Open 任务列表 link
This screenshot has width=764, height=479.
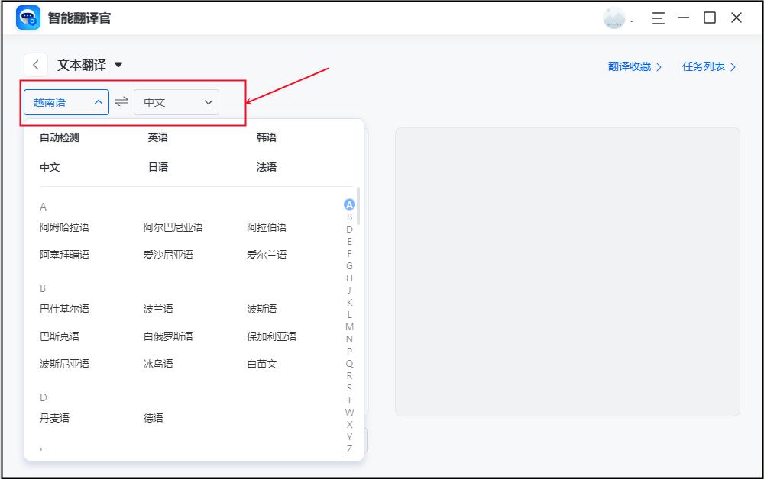(708, 66)
